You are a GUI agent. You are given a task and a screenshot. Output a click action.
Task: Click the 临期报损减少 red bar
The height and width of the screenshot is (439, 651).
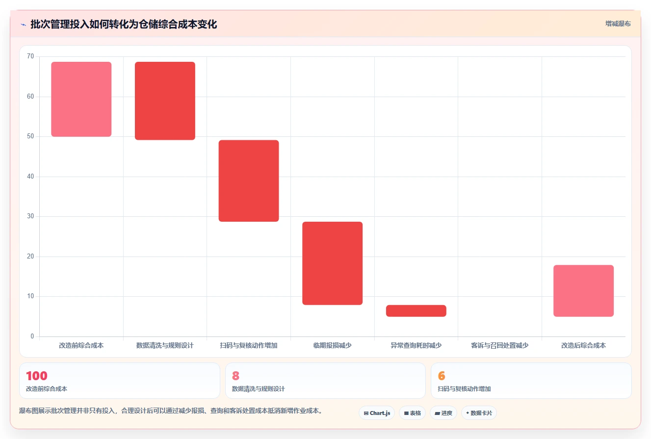333,263
